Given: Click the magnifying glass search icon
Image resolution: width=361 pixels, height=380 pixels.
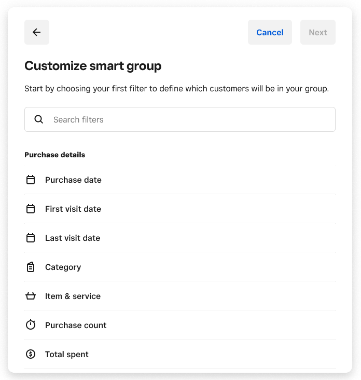Looking at the screenshot, I should pyautogui.click(x=39, y=119).
